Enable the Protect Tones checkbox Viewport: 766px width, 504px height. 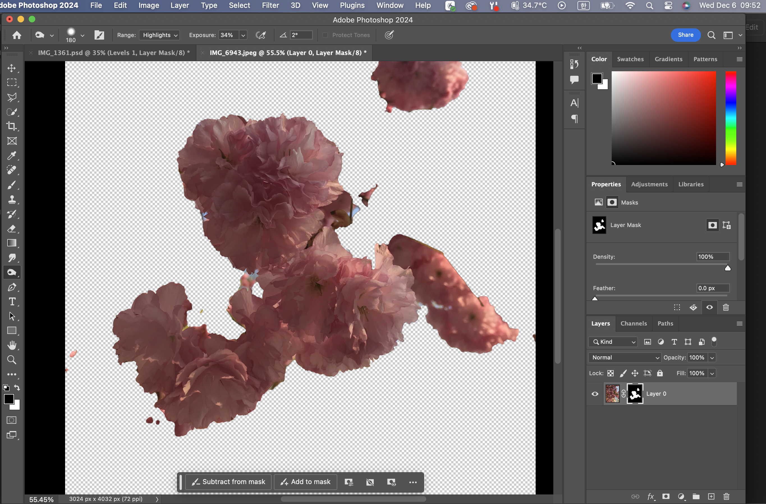pos(325,35)
